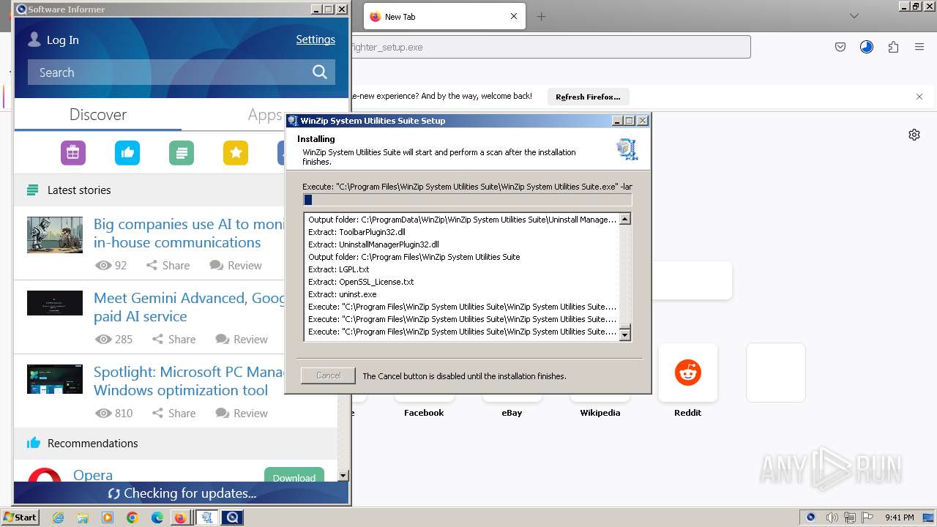Click the Firefox address bar
937x527 pixels.
tap(550, 47)
